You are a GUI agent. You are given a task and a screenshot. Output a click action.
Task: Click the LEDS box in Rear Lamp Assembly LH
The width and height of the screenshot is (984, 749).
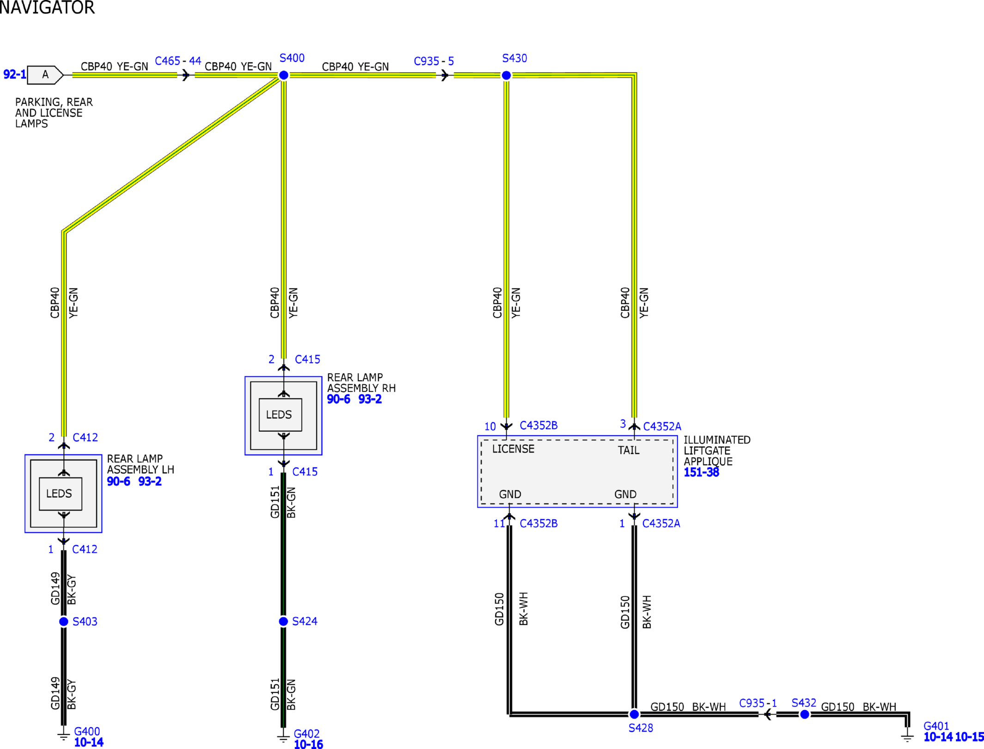(61, 494)
